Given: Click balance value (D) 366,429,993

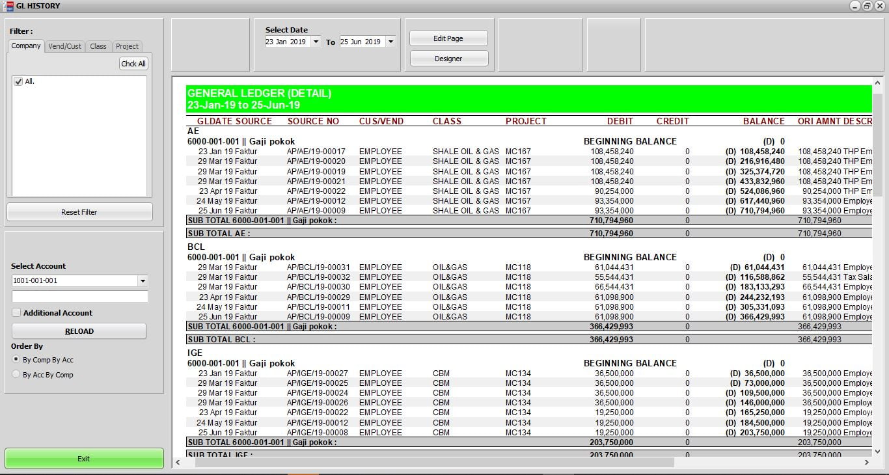Looking at the screenshot, I should click(755, 317).
